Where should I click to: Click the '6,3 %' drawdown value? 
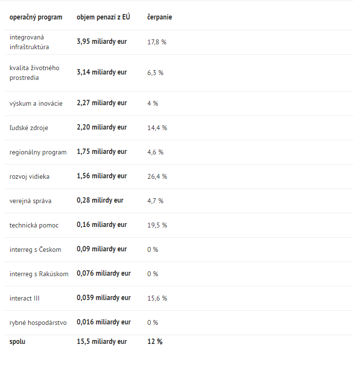tap(155, 73)
